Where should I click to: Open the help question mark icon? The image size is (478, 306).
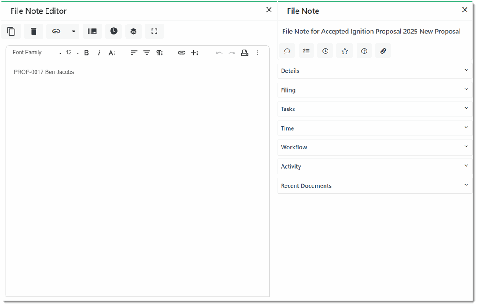pyautogui.click(x=364, y=51)
